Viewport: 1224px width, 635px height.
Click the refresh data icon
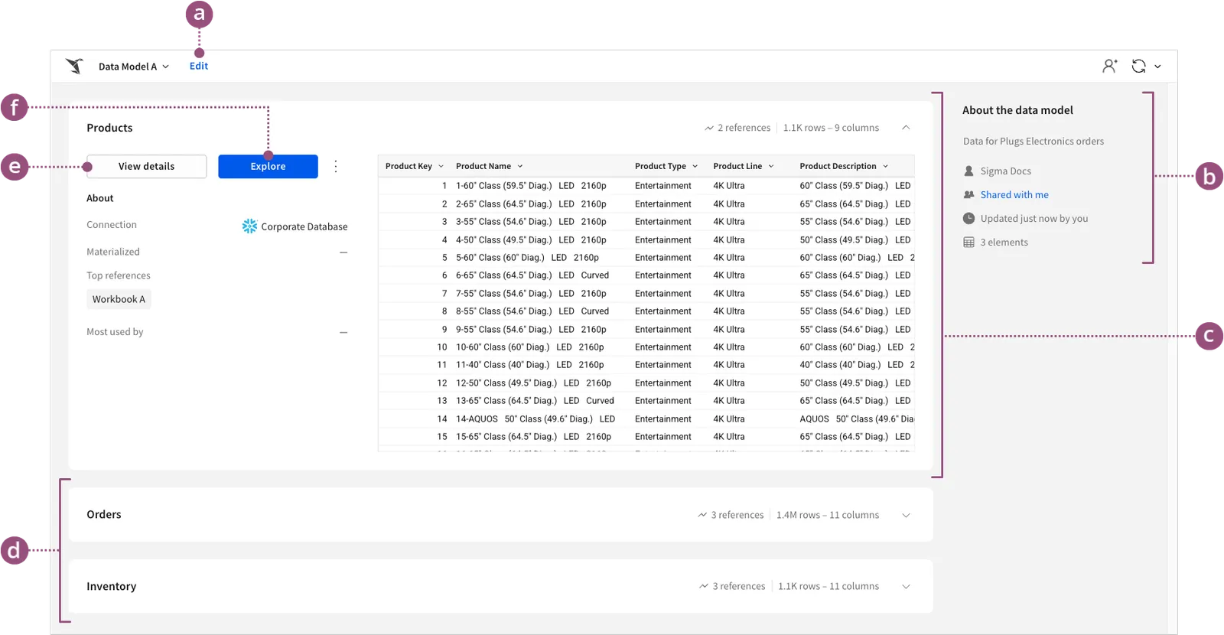(x=1139, y=66)
